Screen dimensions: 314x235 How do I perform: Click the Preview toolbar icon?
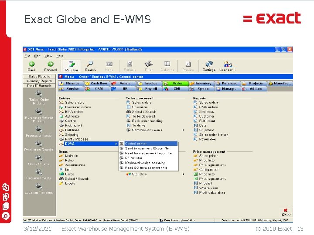pos(188,64)
